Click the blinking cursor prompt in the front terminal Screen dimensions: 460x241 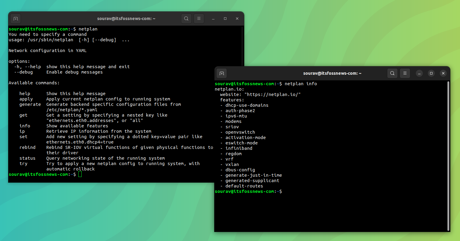pyautogui.click(x=79, y=174)
